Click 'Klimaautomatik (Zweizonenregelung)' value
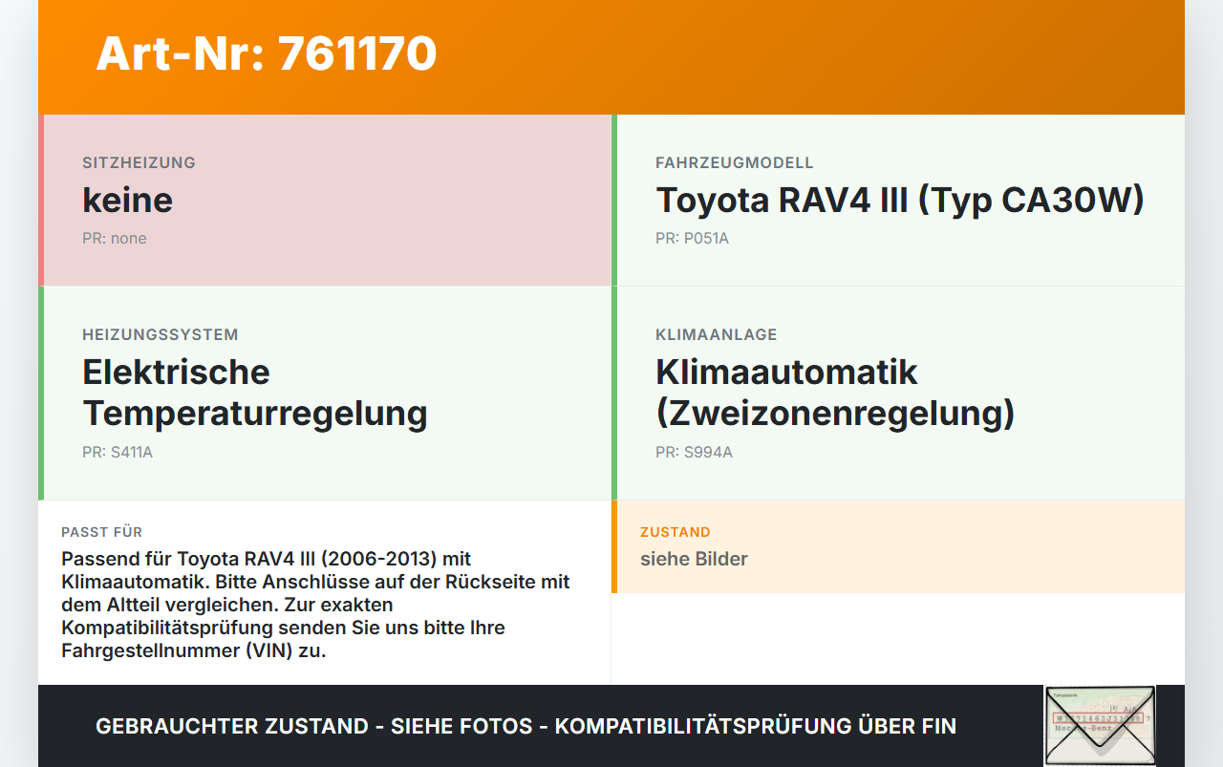Image resolution: width=1223 pixels, height=767 pixels. coord(835,393)
